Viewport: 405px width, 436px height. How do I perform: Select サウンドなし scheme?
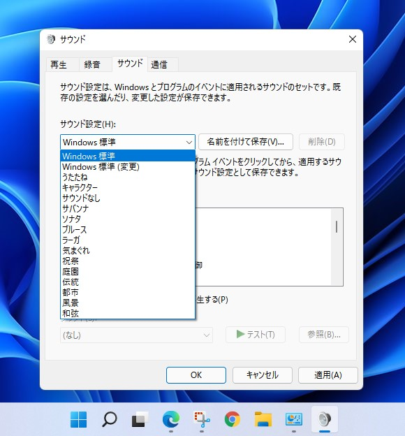coord(128,198)
